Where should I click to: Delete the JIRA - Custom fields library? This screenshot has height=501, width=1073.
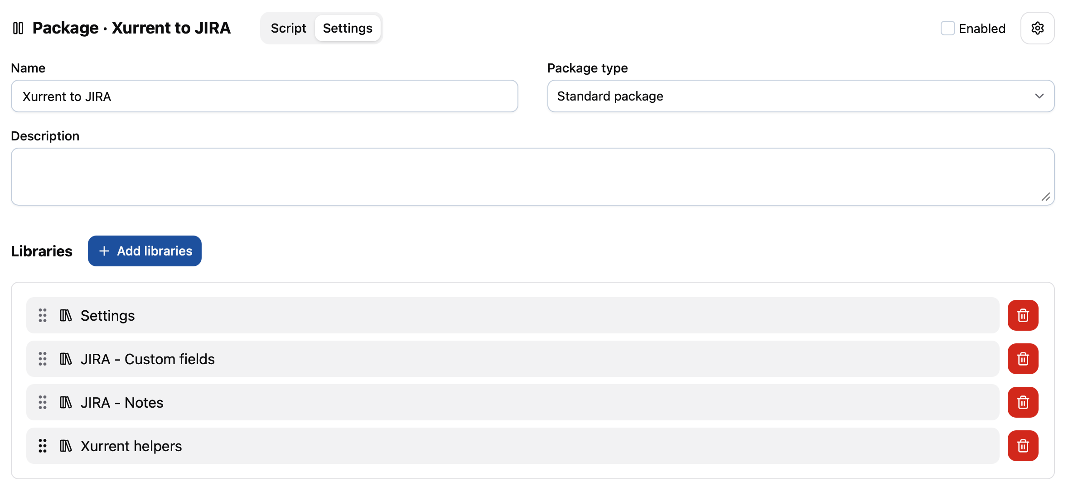tap(1023, 359)
